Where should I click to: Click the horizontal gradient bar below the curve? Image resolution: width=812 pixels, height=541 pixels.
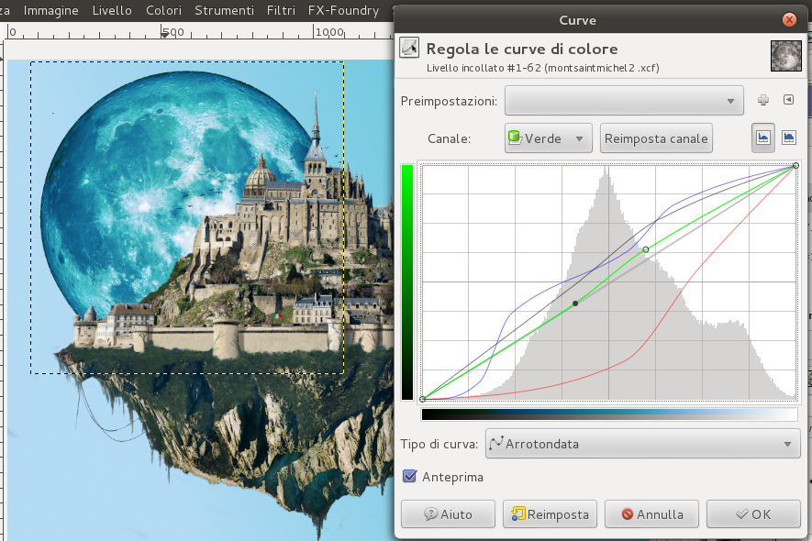(609, 414)
